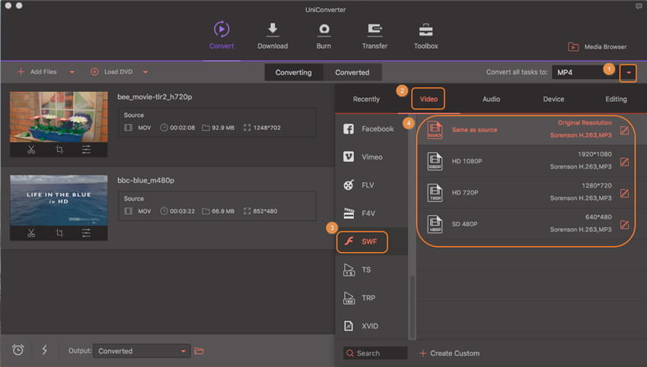Select TRP format
Viewport: 647px width, 367px height.
tap(371, 298)
